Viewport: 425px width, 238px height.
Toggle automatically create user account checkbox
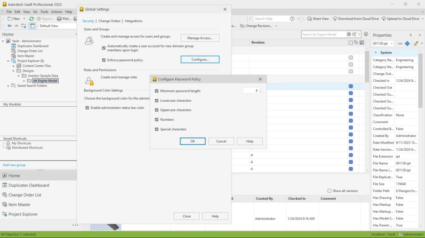(x=104, y=48)
